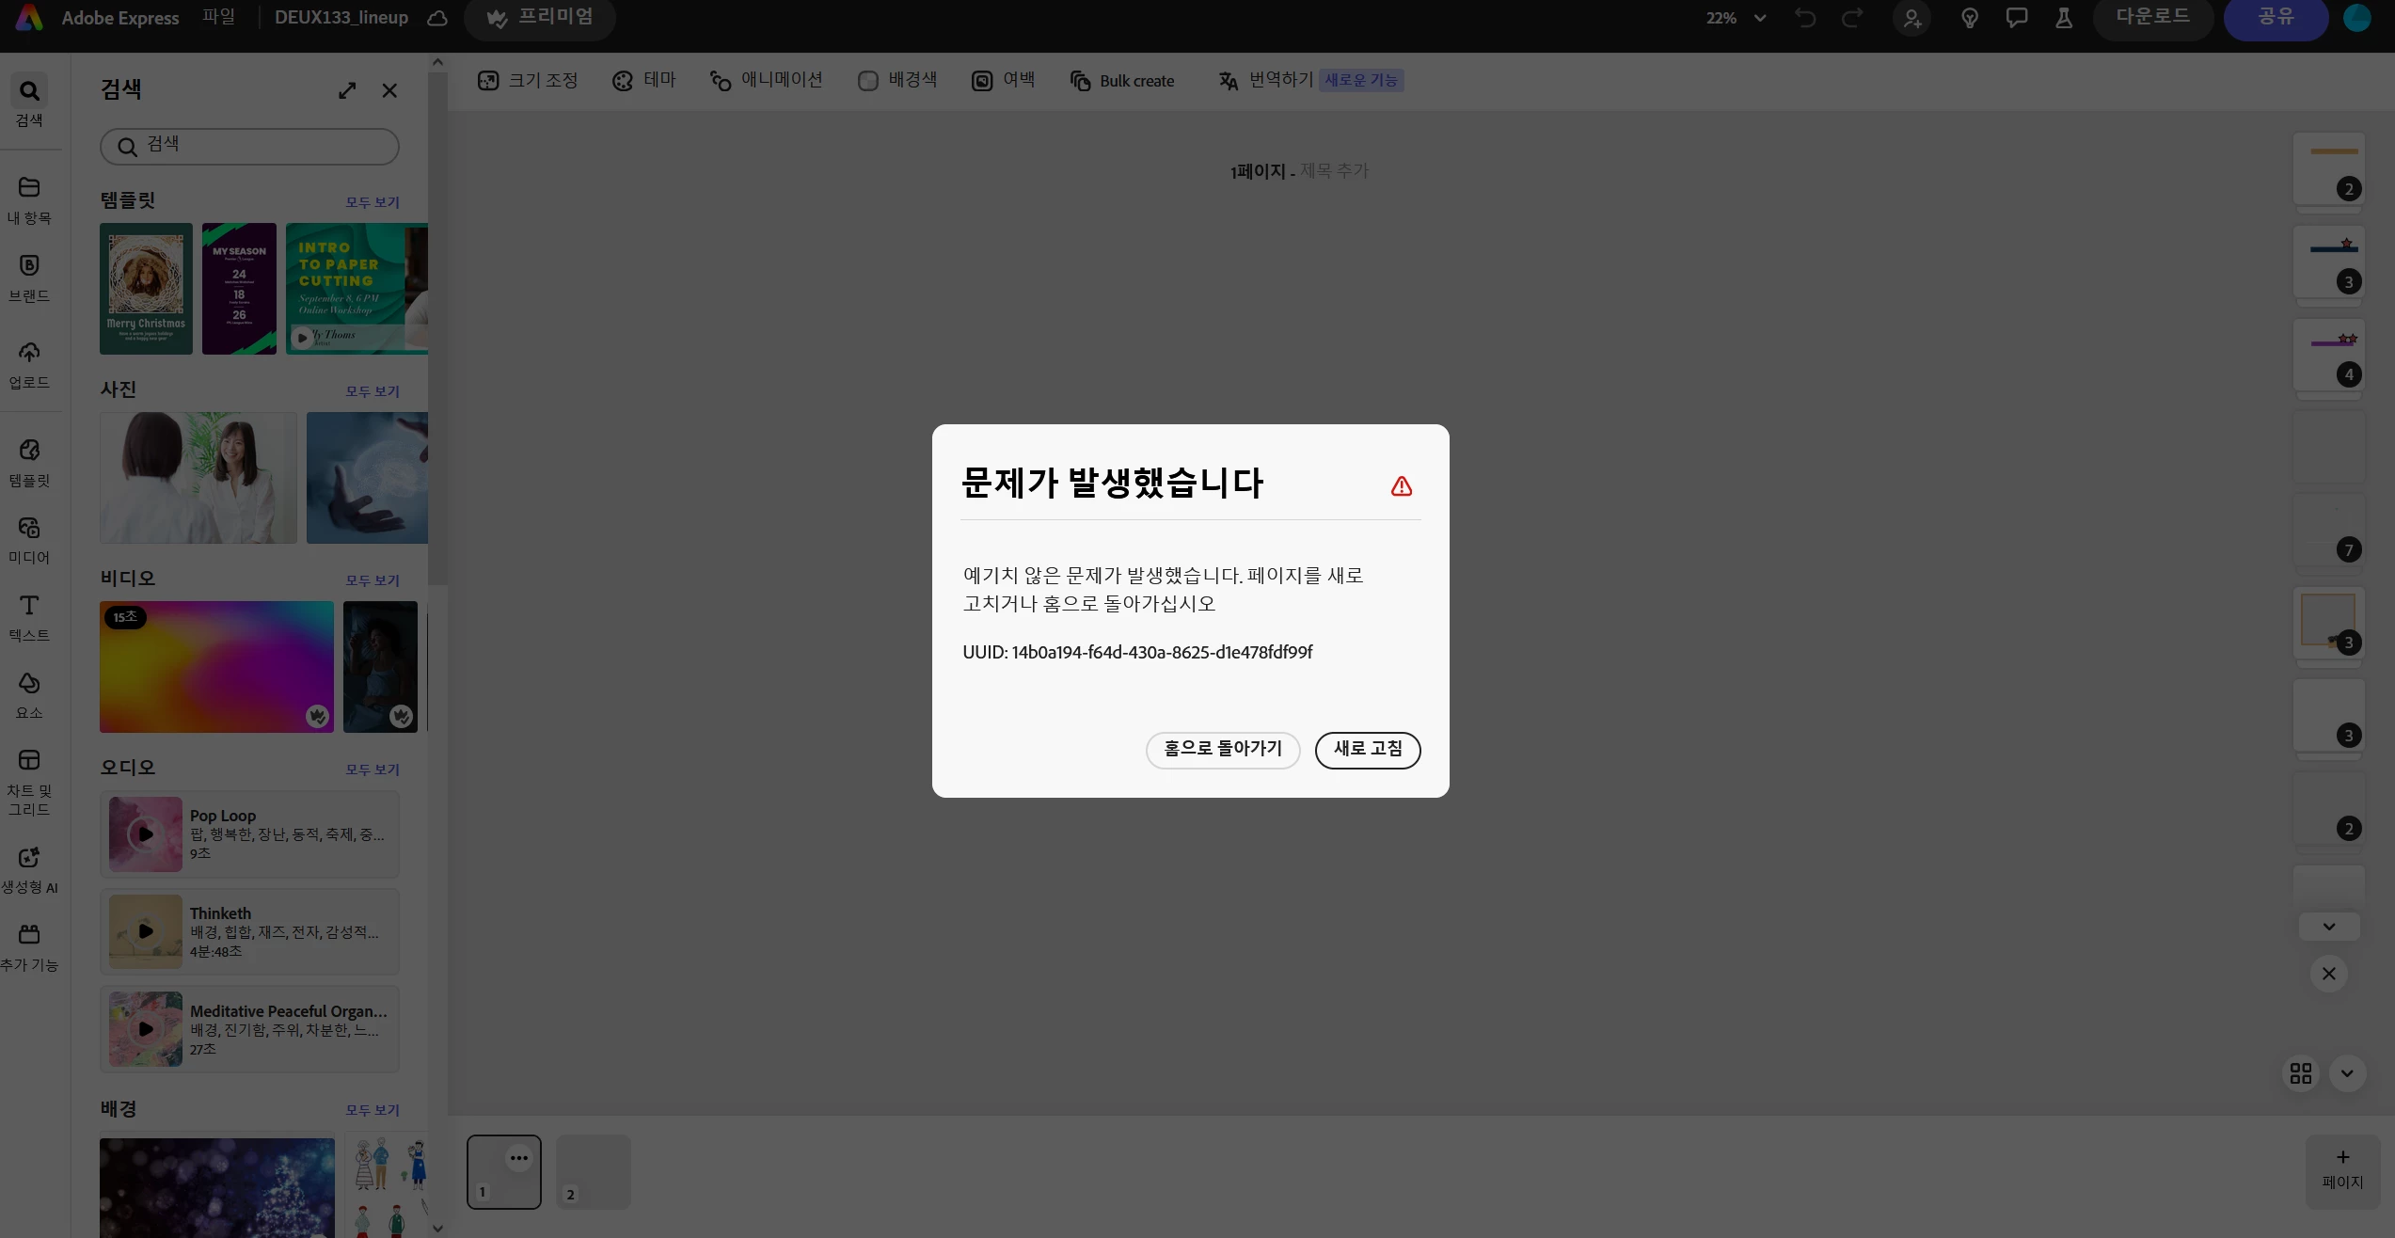Open the 파일 (File) menu

coord(218,18)
